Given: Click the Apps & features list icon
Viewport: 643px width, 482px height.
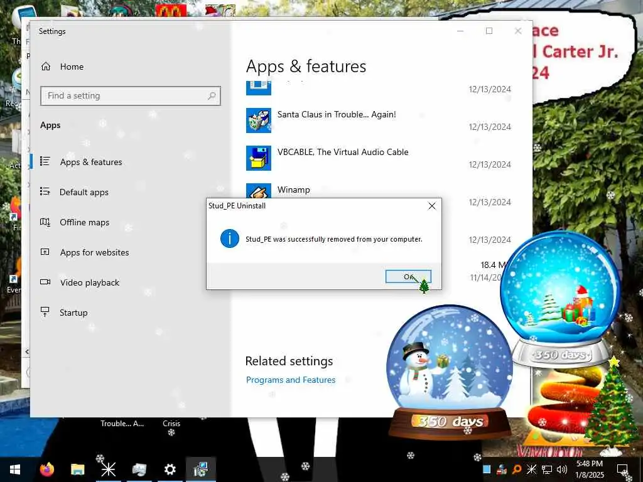Looking at the screenshot, I should [45, 161].
